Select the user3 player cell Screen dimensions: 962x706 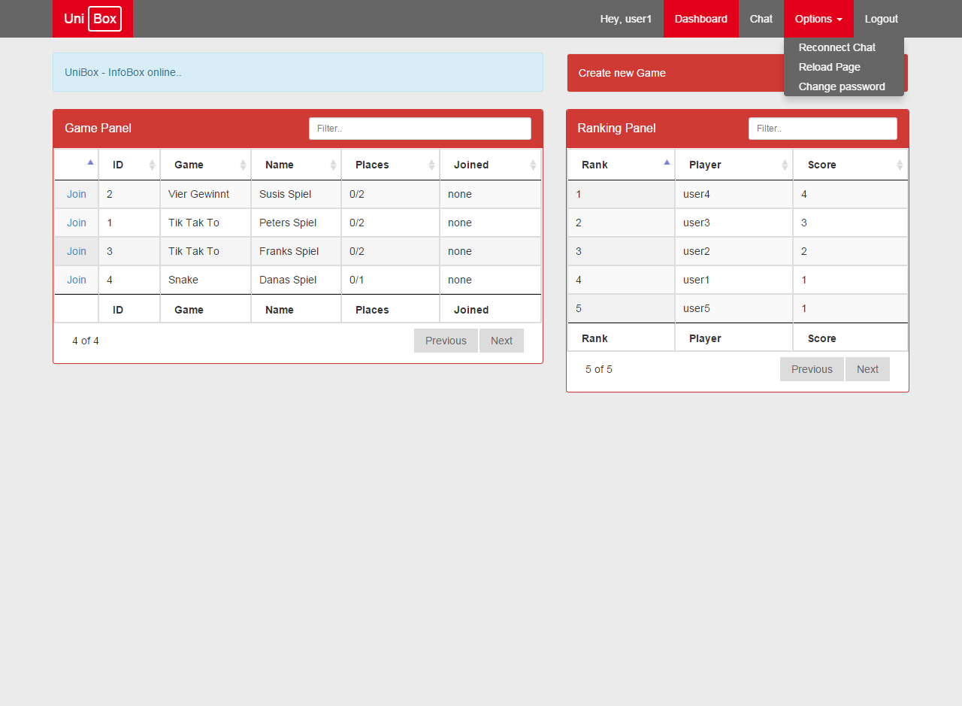(x=734, y=223)
